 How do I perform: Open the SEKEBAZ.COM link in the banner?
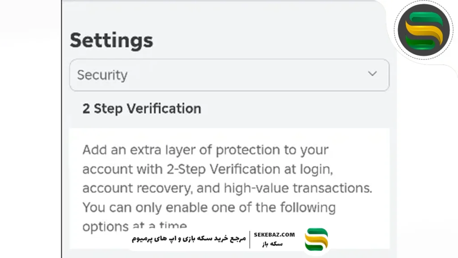(274, 235)
